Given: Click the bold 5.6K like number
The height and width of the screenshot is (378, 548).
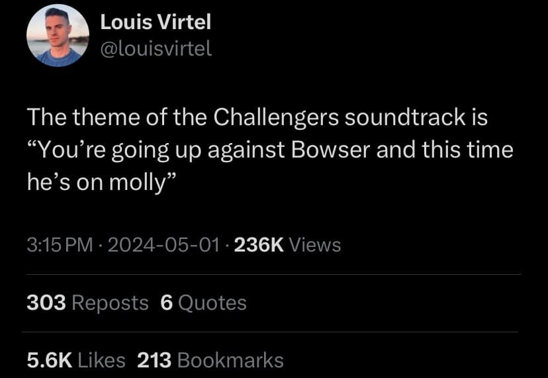Looking at the screenshot, I should pyautogui.click(x=49, y=360).
